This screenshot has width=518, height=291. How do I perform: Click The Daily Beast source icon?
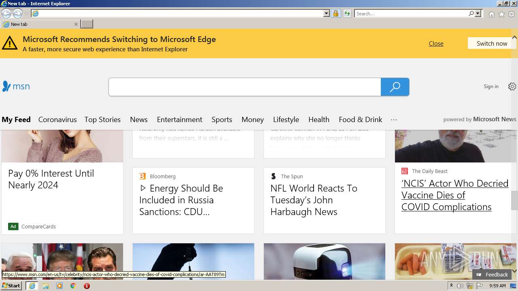click(x=405, y=171)
